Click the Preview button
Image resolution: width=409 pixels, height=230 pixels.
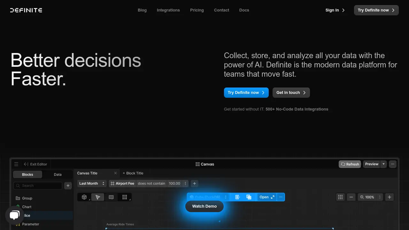pos(372,164)
